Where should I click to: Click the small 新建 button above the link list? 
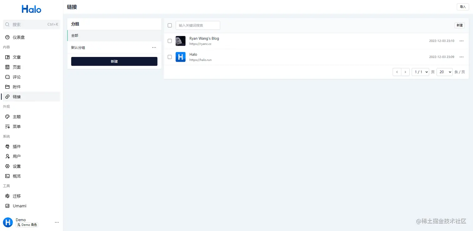pyautogui.click(x=460, y=25)
